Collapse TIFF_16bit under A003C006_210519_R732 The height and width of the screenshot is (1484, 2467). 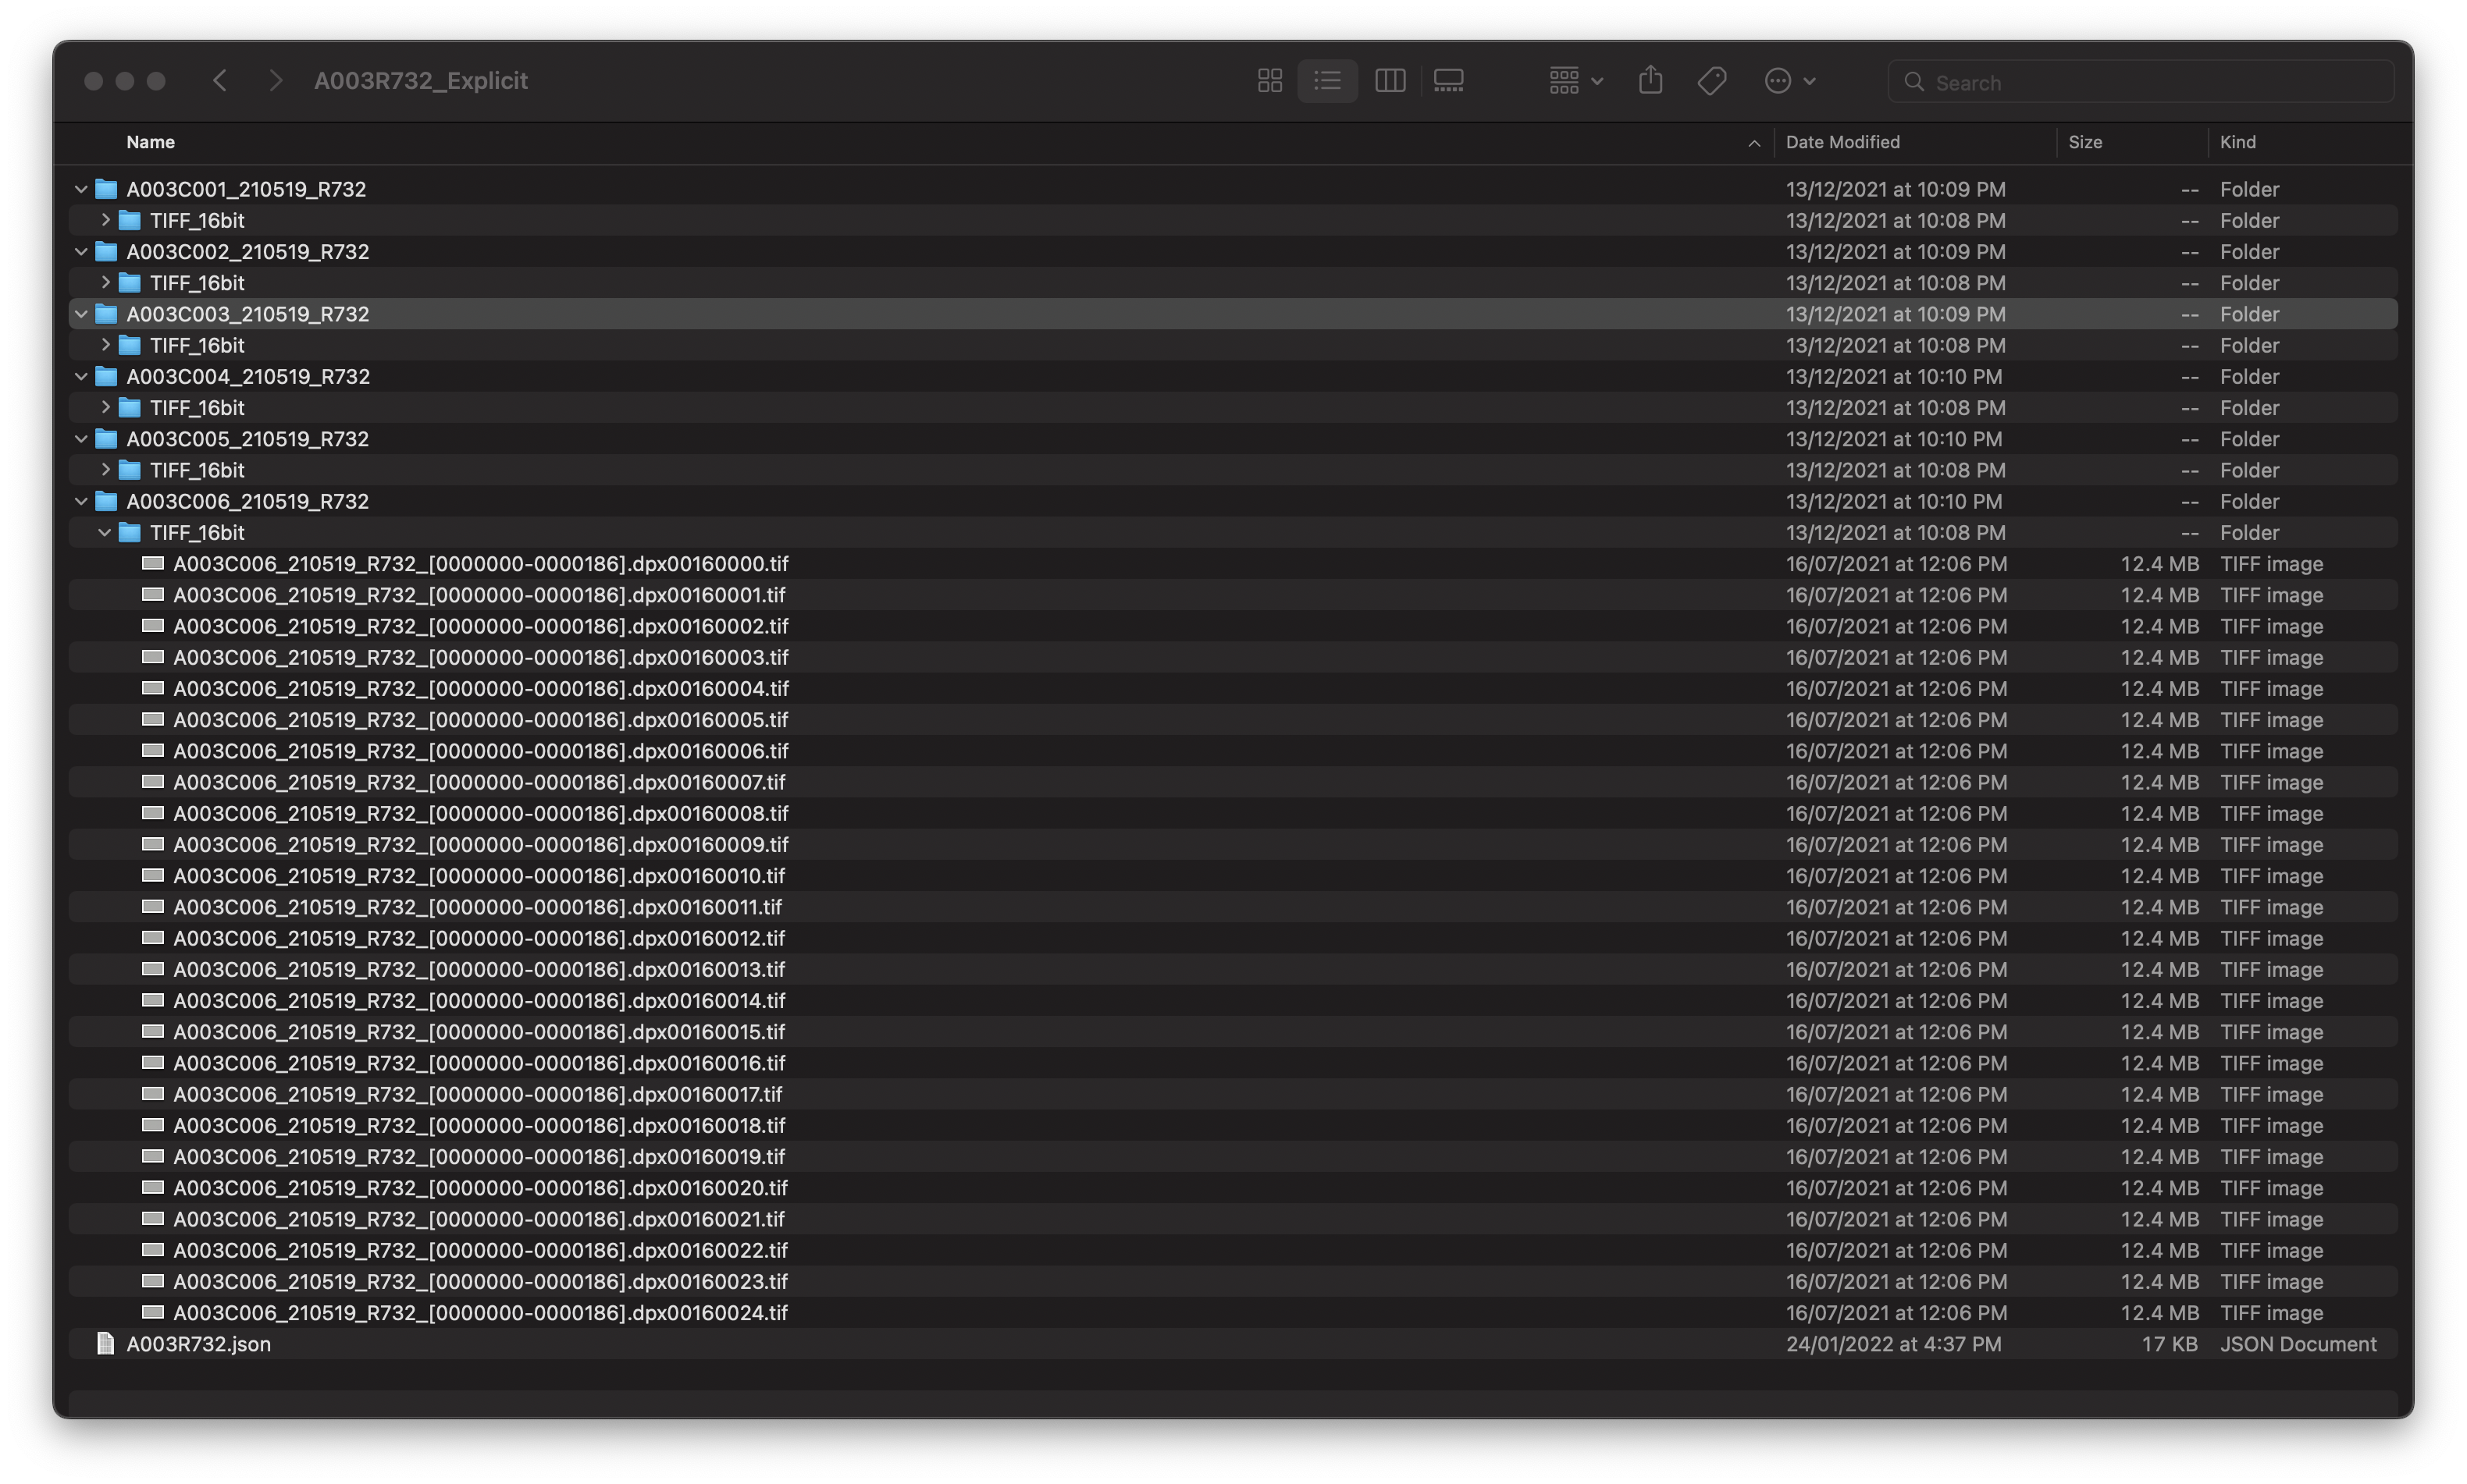(x=105, y=533)
